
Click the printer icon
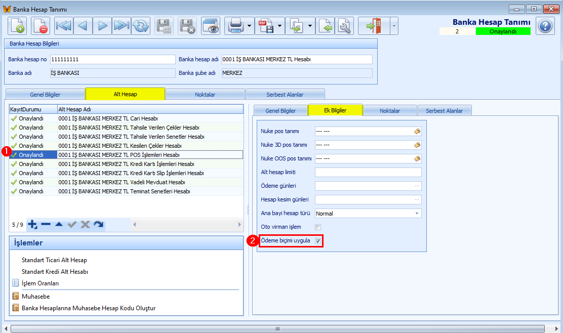236,26
